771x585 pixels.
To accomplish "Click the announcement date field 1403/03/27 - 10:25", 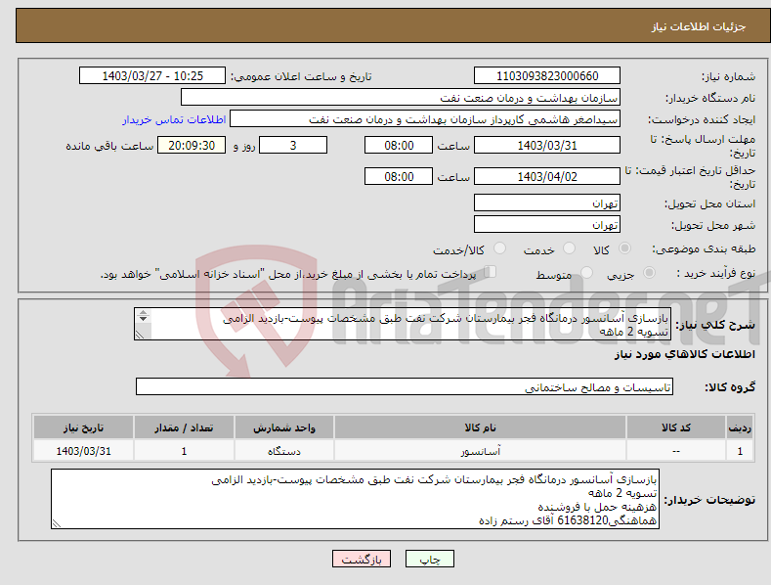I will pyautogui.click(x=152, y=76).
